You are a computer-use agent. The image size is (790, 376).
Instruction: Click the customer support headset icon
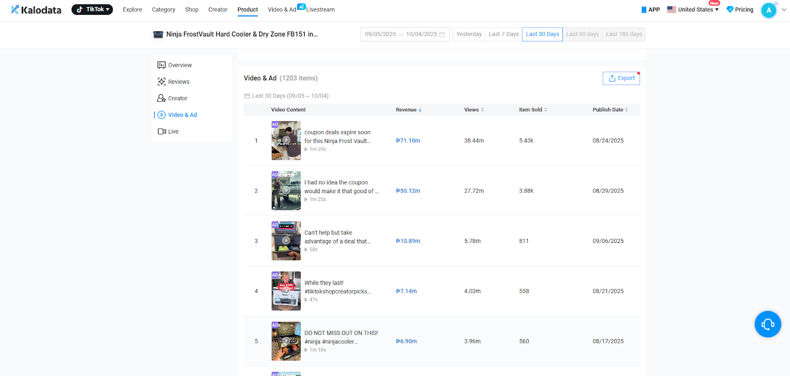[767, 324]
